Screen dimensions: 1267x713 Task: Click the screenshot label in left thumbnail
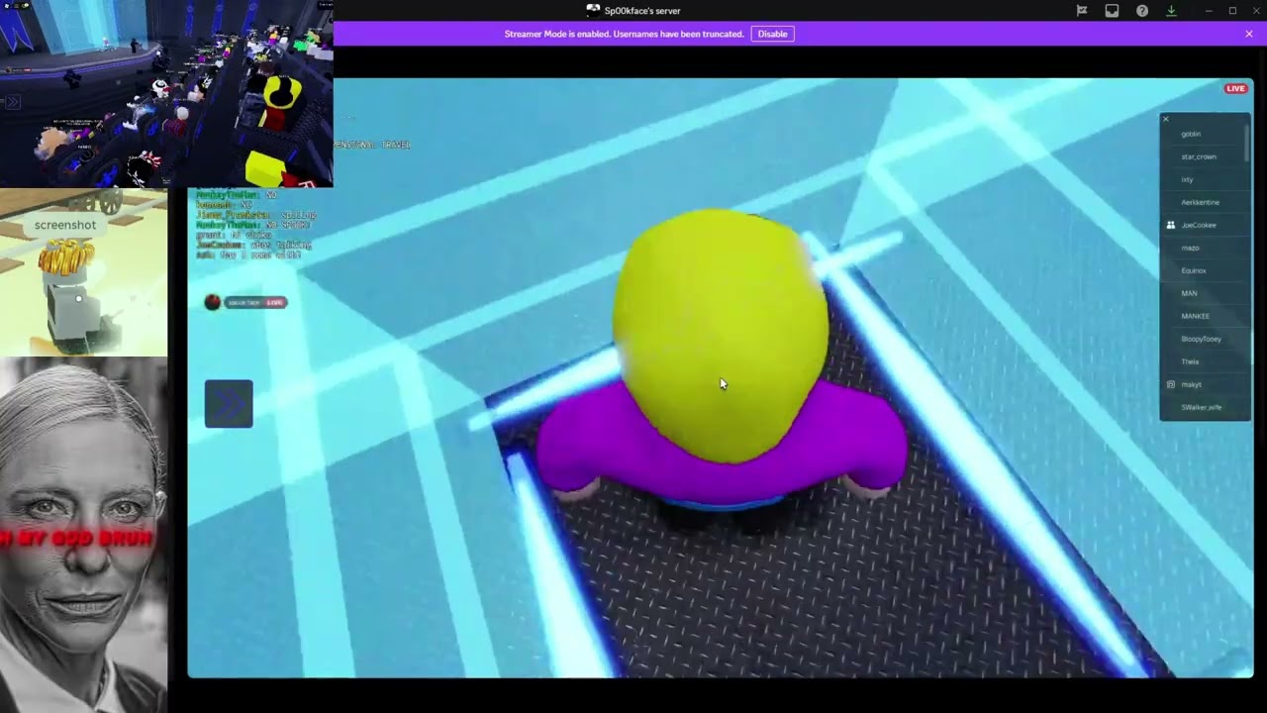coord(65,225)
